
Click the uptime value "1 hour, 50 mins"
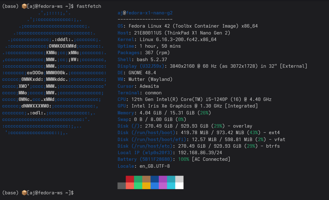[160, 46]
